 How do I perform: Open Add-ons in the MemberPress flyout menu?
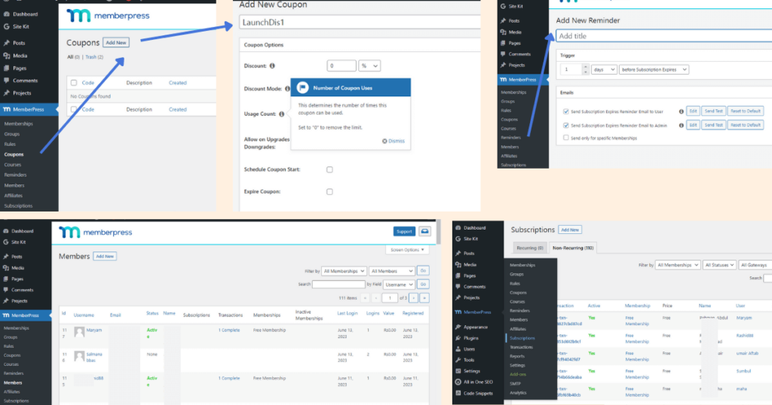point(517,375)
